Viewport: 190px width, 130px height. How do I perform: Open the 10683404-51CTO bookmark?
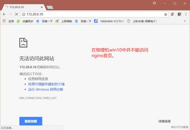pos(109,21)
